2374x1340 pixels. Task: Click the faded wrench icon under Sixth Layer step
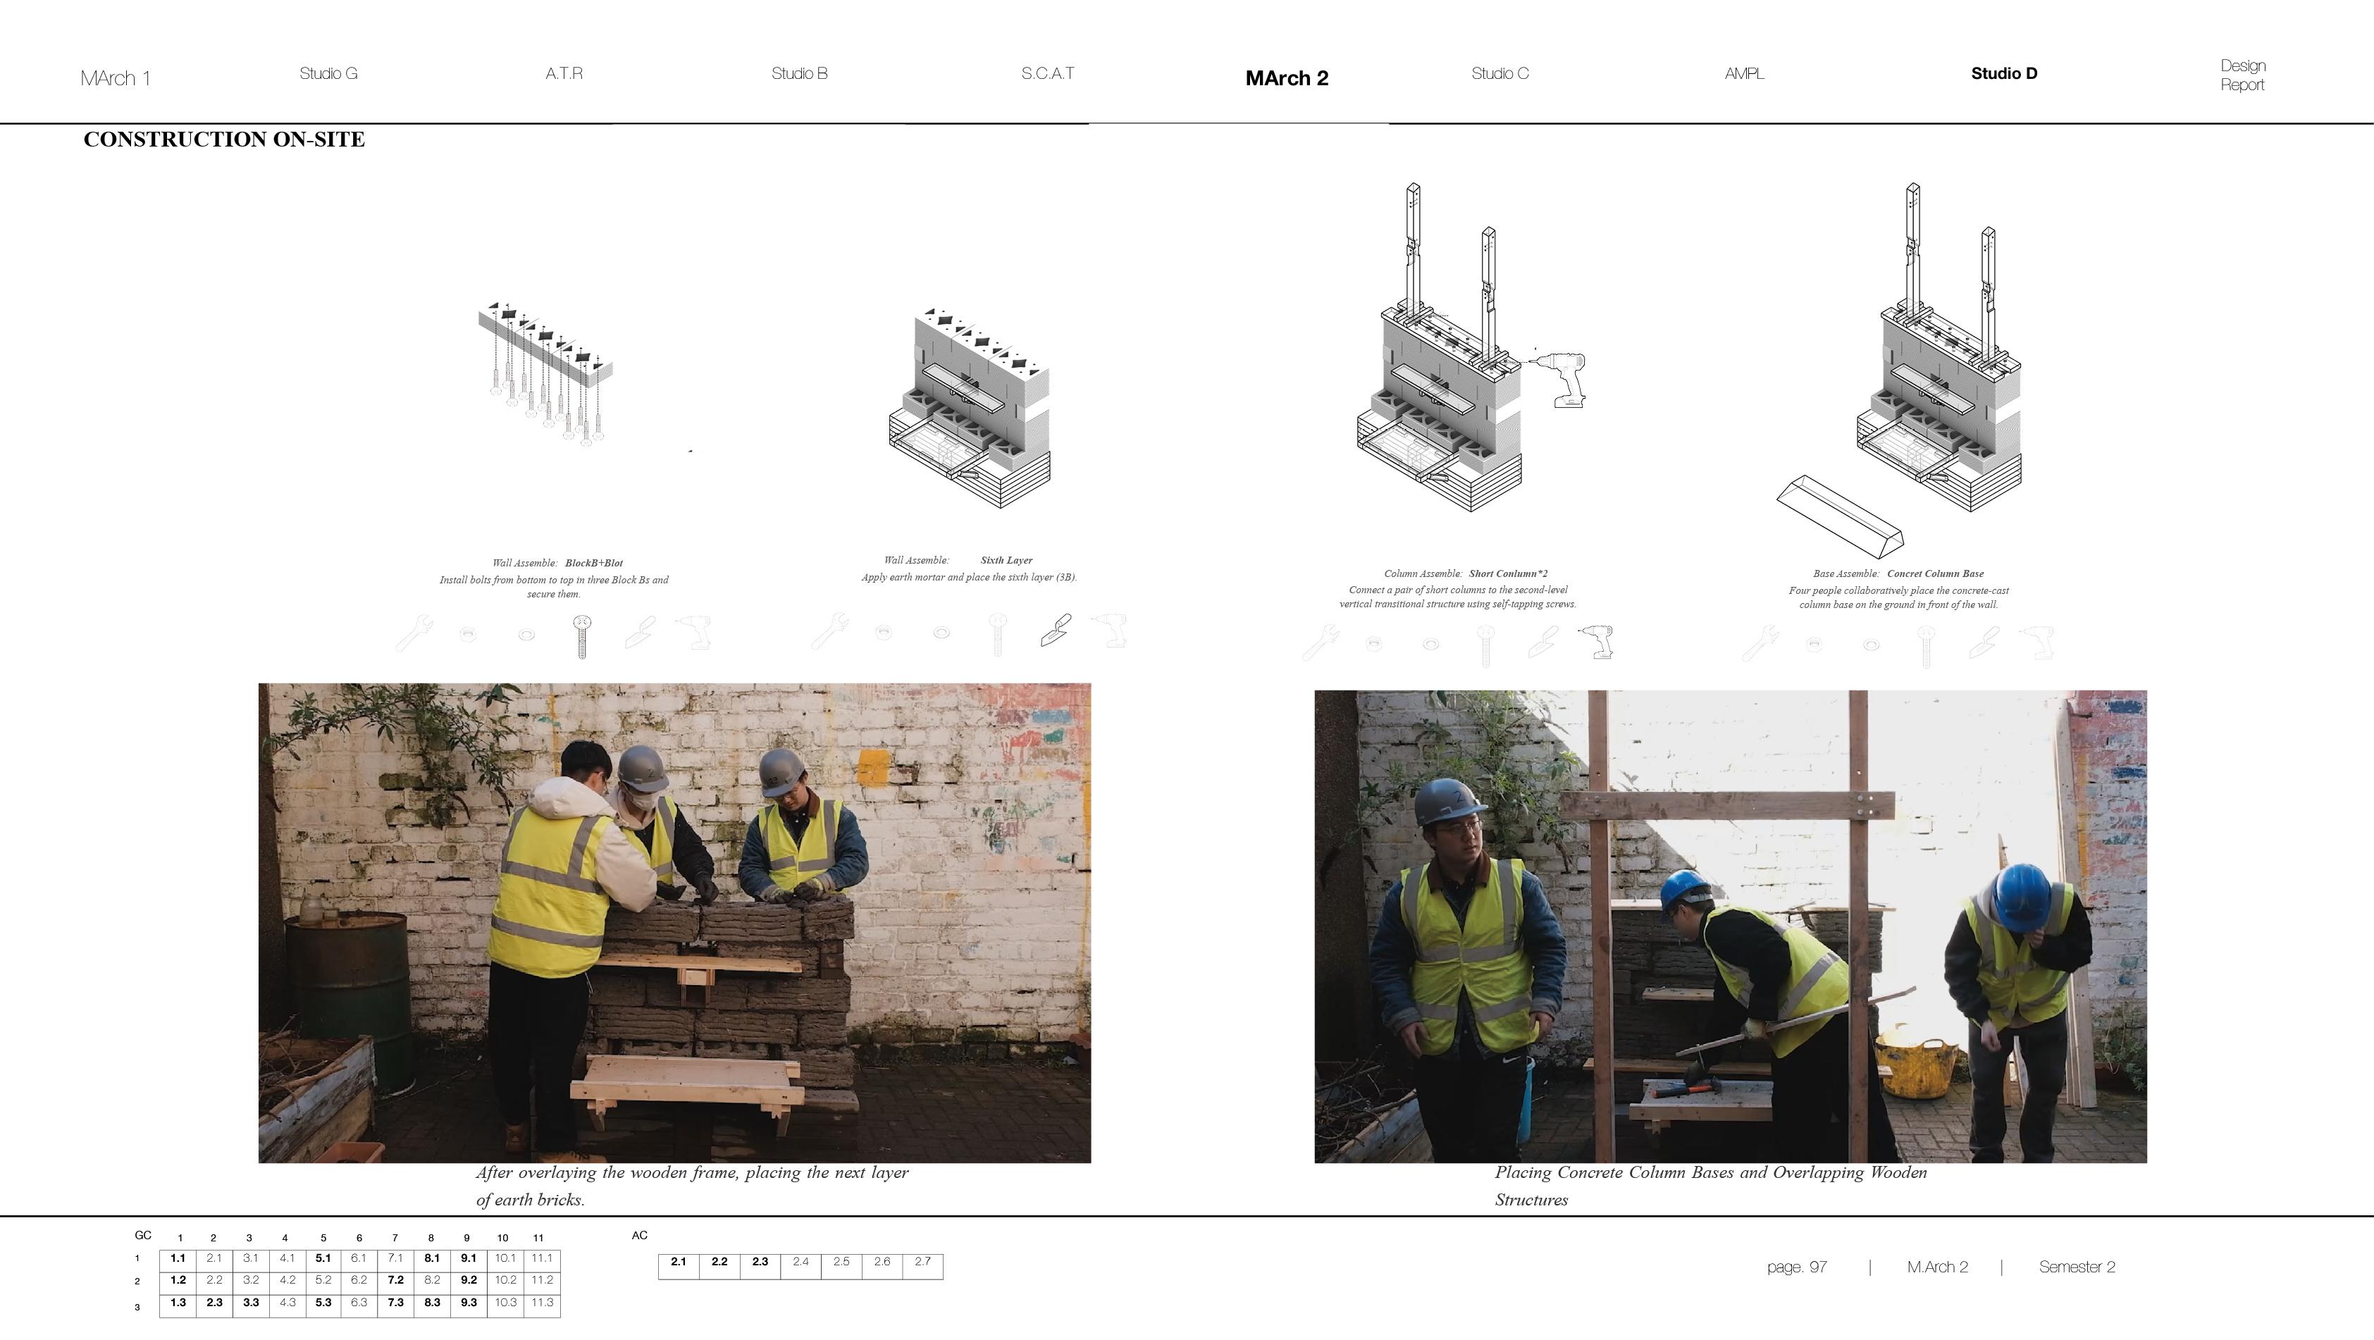click(829, 631)
